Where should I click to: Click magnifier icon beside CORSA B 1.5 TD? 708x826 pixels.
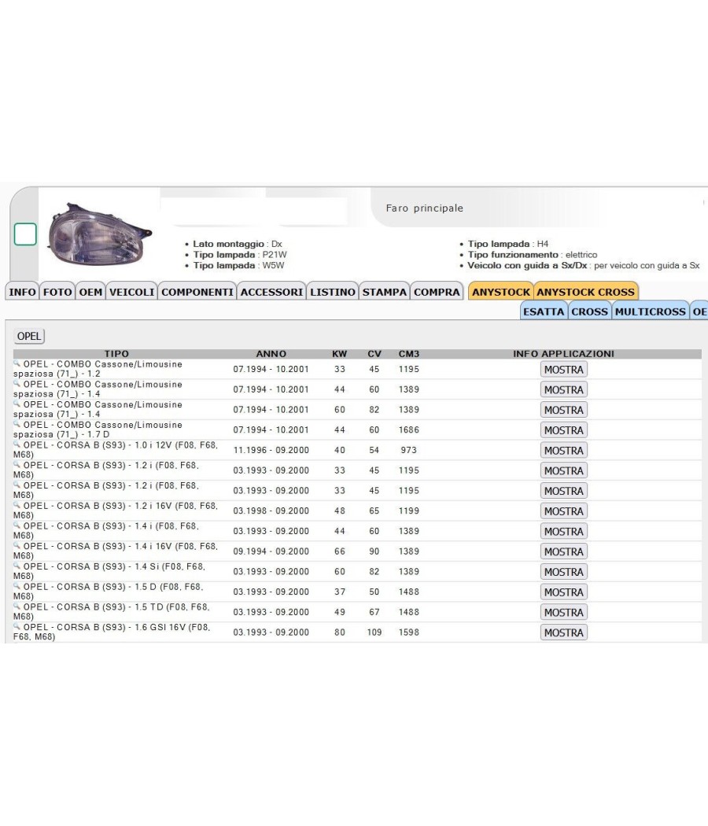[x=17, y=607]
